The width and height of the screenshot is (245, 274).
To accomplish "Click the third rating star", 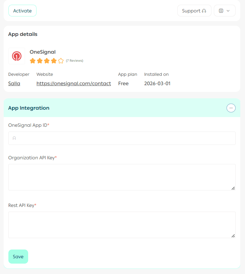I will [x=47, y=61].
